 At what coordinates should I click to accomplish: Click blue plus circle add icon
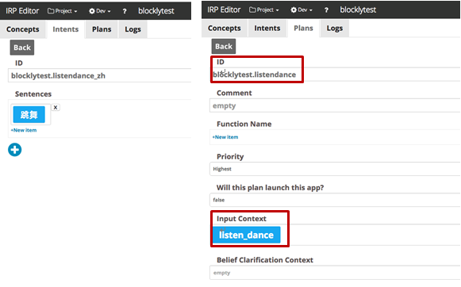tap(15, 150)
